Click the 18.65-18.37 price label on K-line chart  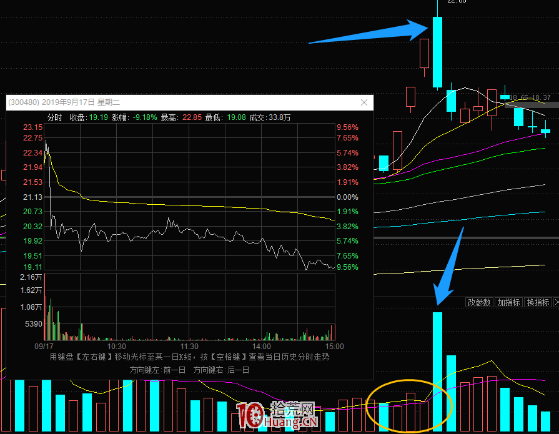pos(530,97)
